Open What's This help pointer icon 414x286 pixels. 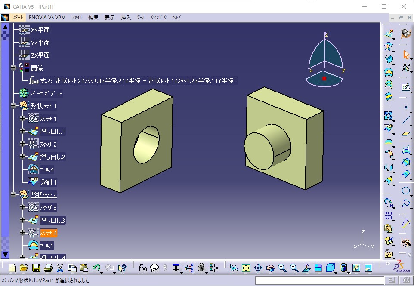tap(122, 268)
